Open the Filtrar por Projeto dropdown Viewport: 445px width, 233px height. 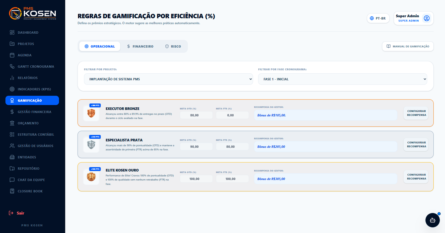tap(168, 79)
